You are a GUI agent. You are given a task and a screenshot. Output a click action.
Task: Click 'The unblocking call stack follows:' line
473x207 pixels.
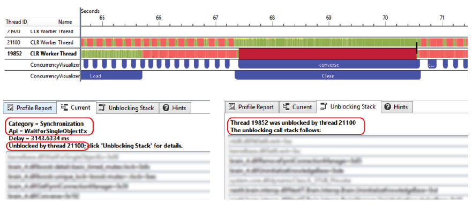(275, 131)
